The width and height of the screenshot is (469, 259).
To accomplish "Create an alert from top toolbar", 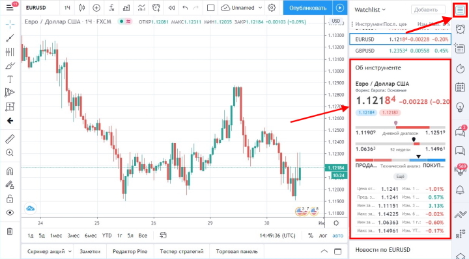I will point(156,8).
